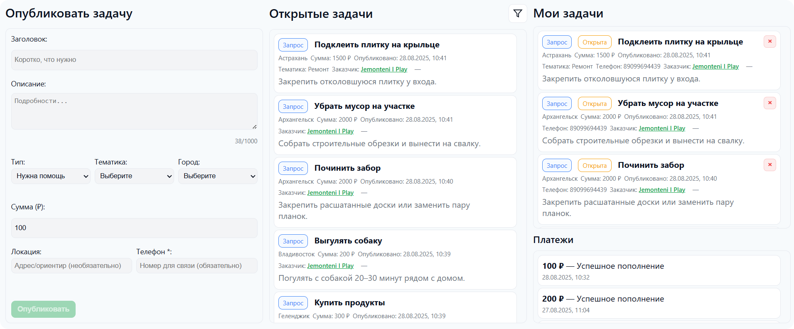794x329 pixels.
Task: Click Запрос badge on 'Купить продукты' task
Action: [293, 303]
